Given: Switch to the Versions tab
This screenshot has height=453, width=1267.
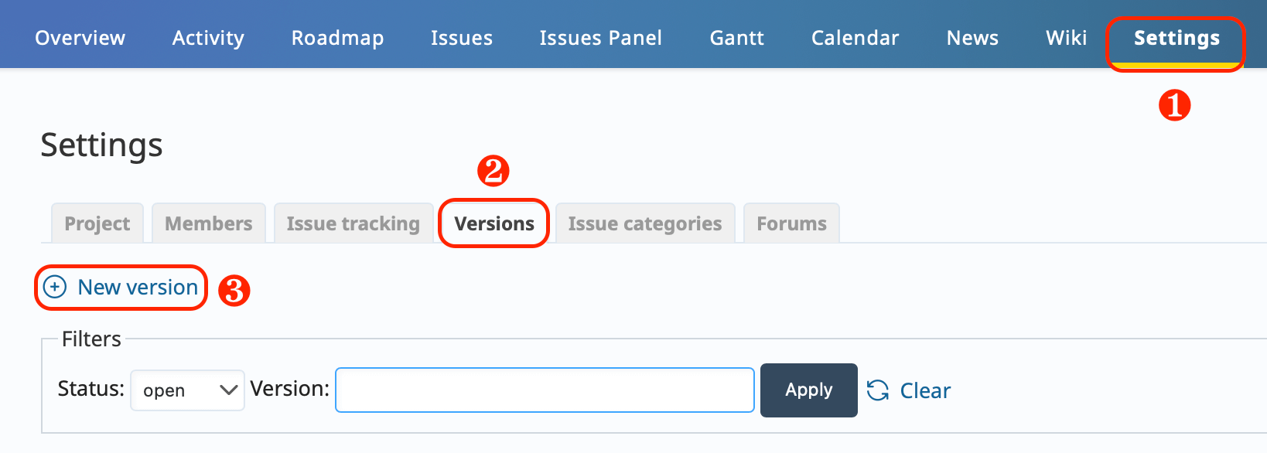Looking at the screenshot, I should (x=493, y=223).
